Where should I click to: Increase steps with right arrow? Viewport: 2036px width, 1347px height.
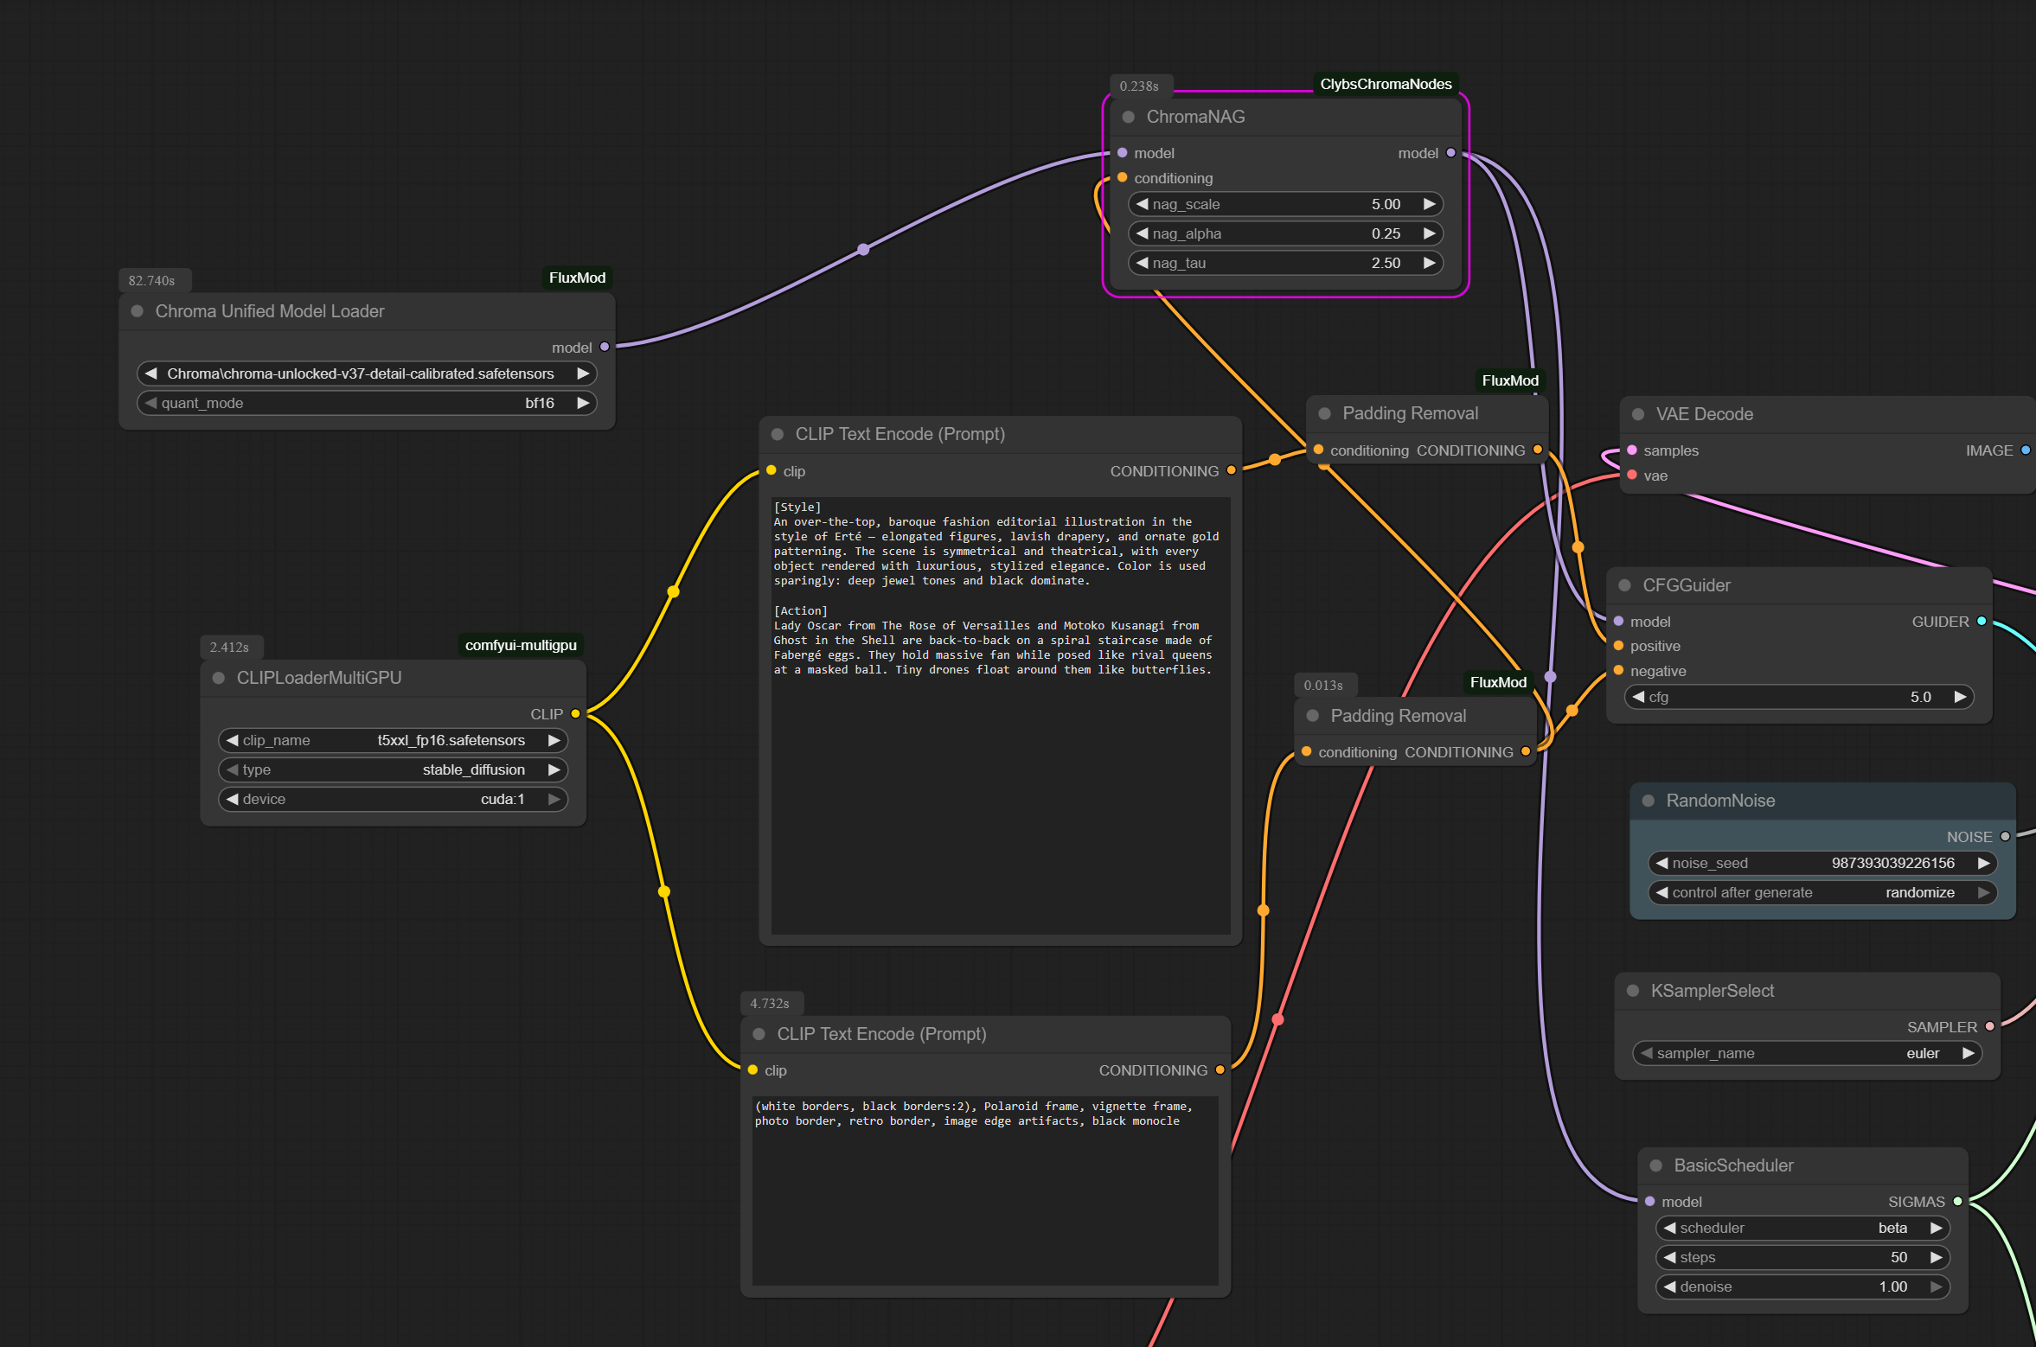pos(1936,1257)
